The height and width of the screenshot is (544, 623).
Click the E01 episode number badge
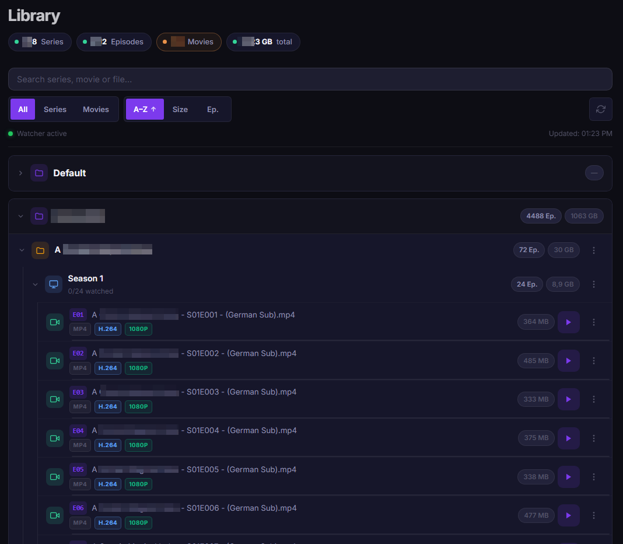[x=78, y=315]
